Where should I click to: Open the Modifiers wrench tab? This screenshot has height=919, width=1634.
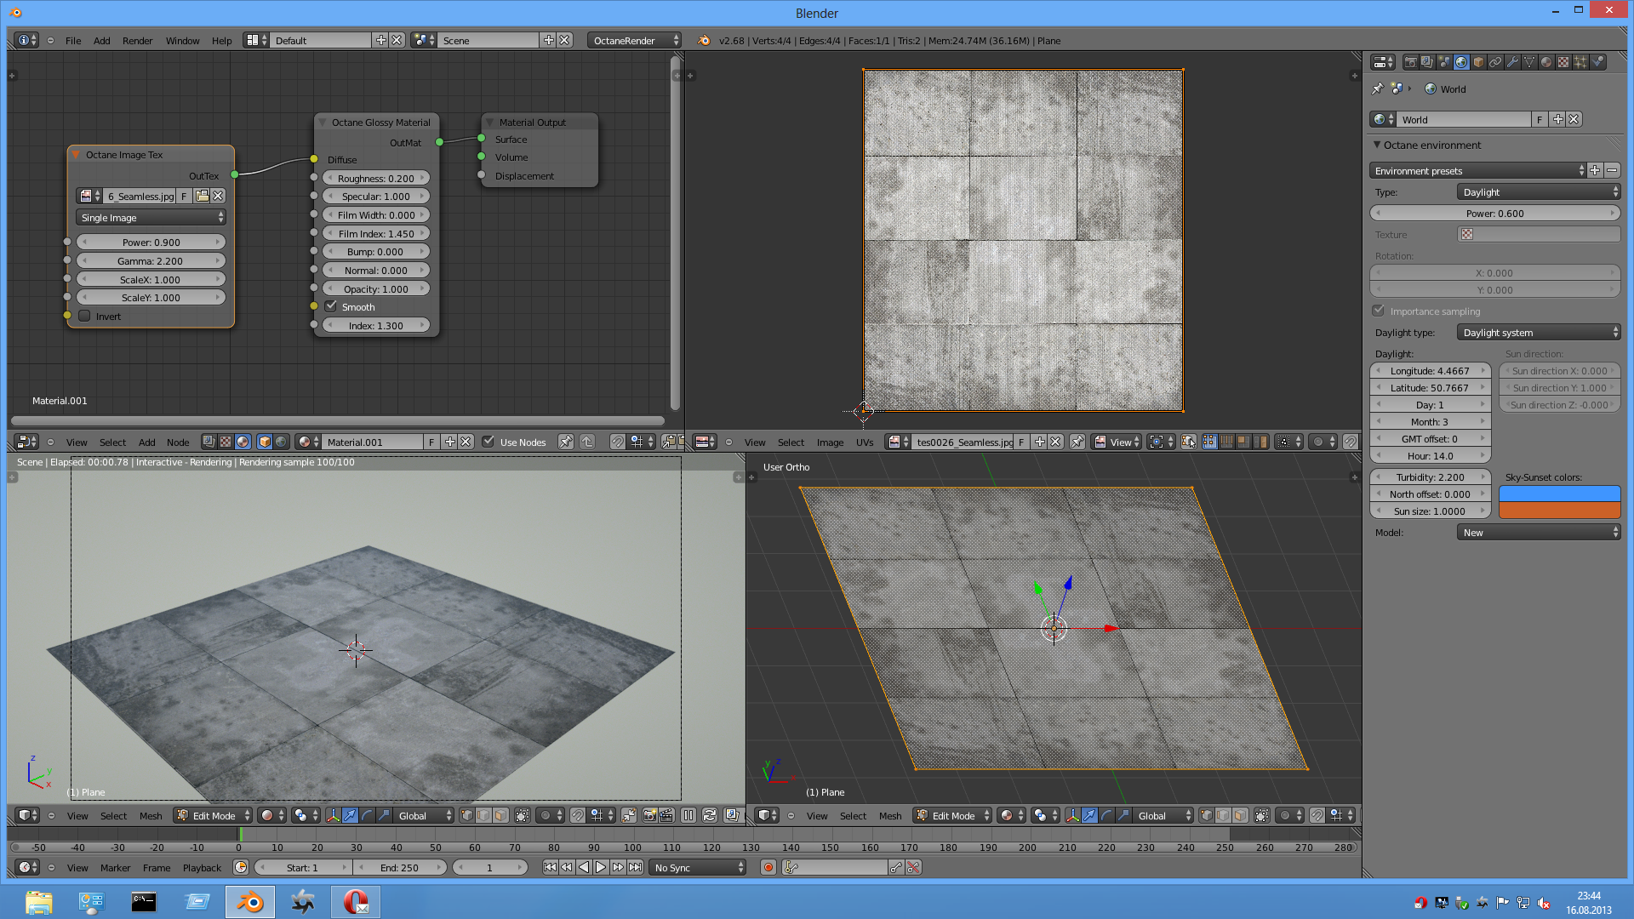[x=1512, y=62]
